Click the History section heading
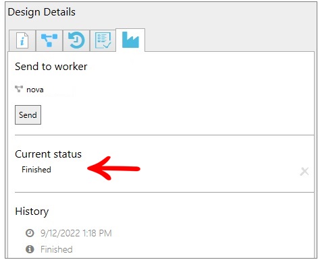 pyautogui.click(x=32, y=211)
